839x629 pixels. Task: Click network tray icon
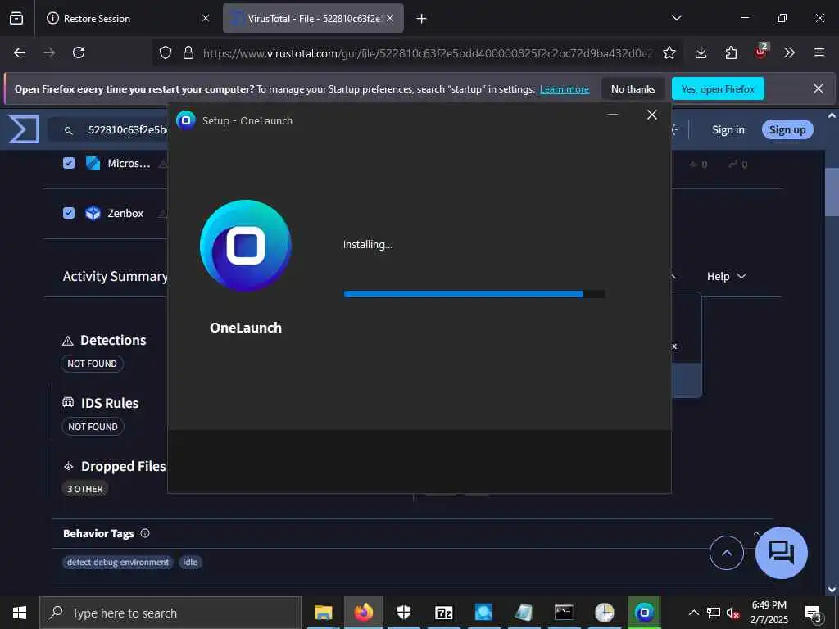coord(714,613)
